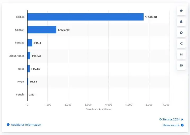190x135 pixels.
Task: Click the flag icon beside Statista 2024
Action: pyautogui.click(x=182, y=119)
